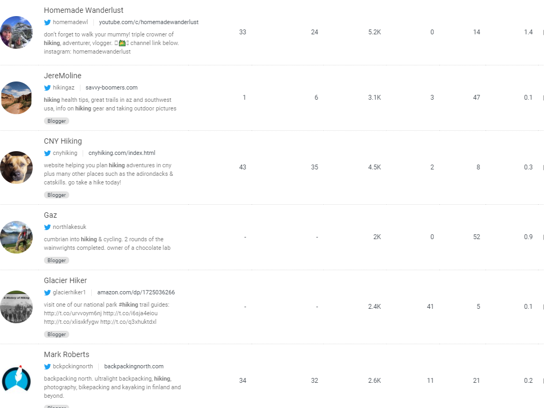Click Twitter icon beside hikingaz handle
The image size is (544, 408).
(x=48, y=88)
